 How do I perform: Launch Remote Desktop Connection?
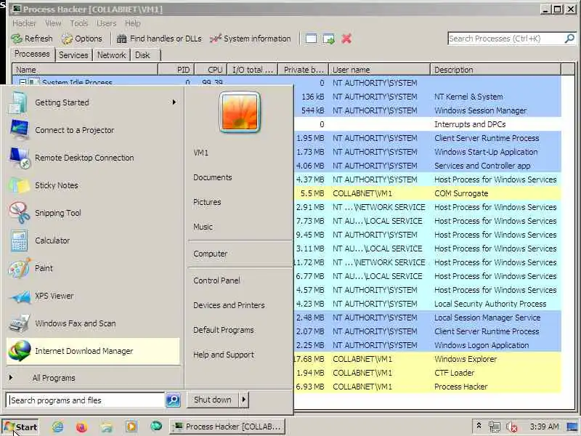coord(93,158)
